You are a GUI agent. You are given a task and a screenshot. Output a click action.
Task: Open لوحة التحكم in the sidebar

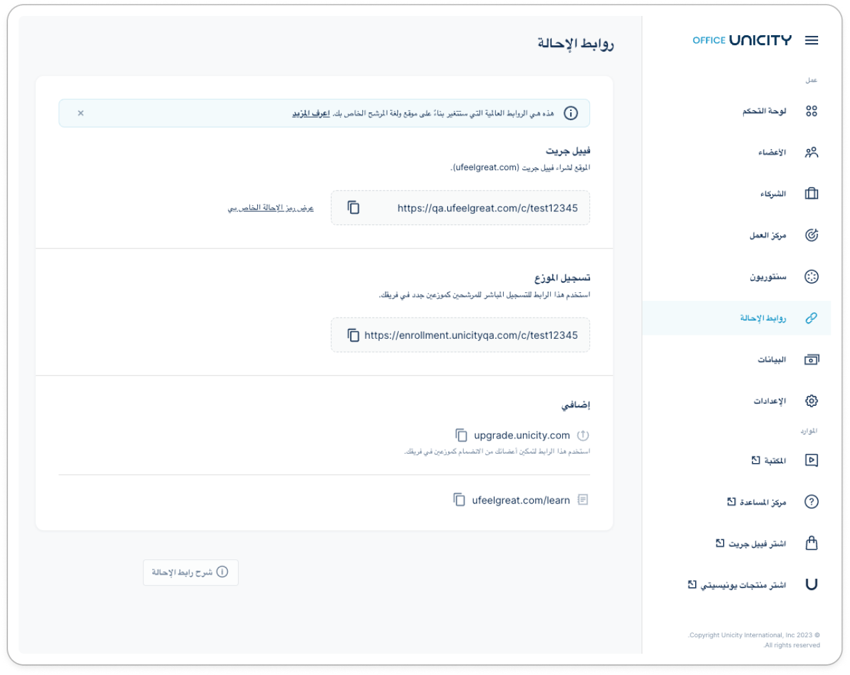[764, 111]
